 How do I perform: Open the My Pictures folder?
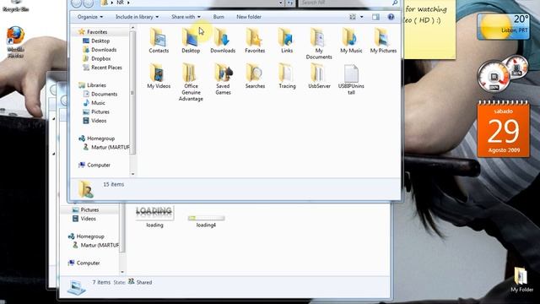click(383, 41)
